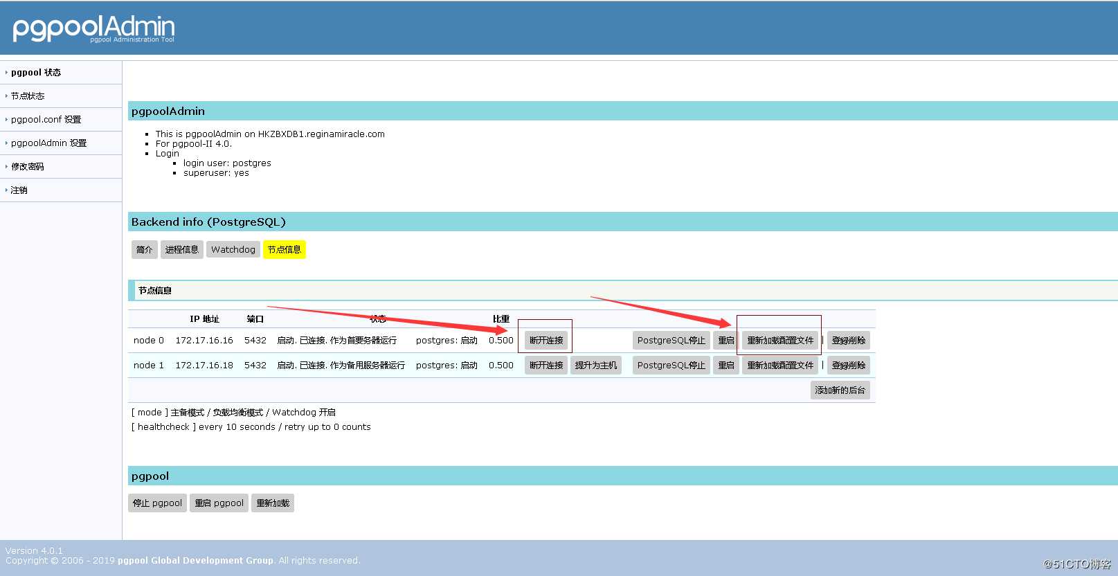Screen dimensions: 1118x576
Task: Click 提升为主机 for node 1
Action: (x=595, y=366)
